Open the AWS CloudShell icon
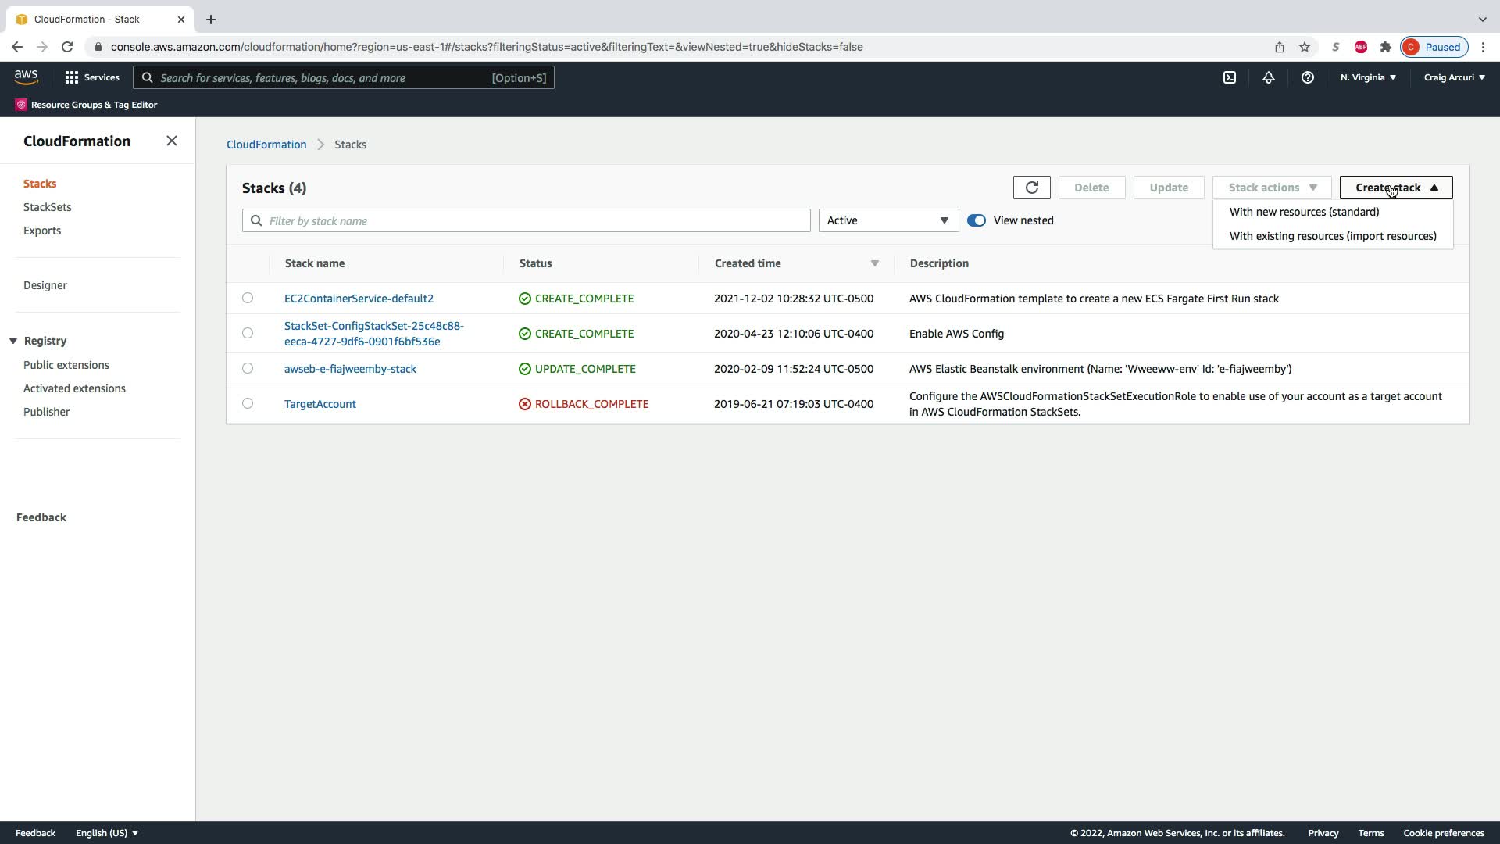This screenshot has height=844, width=1500. click(1229, 77)
